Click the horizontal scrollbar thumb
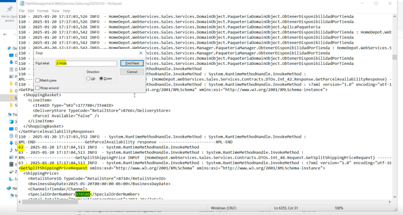This screenshot has width=403, height=215. (50, 202)
